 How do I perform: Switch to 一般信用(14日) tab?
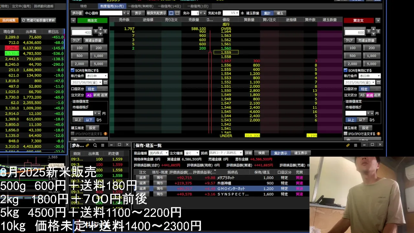pyautogui.click(x=169, y=6)
